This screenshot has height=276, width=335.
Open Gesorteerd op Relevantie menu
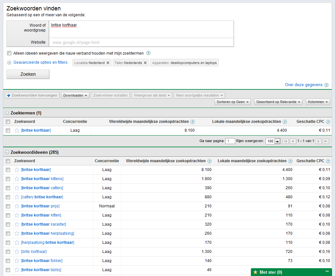278,102
